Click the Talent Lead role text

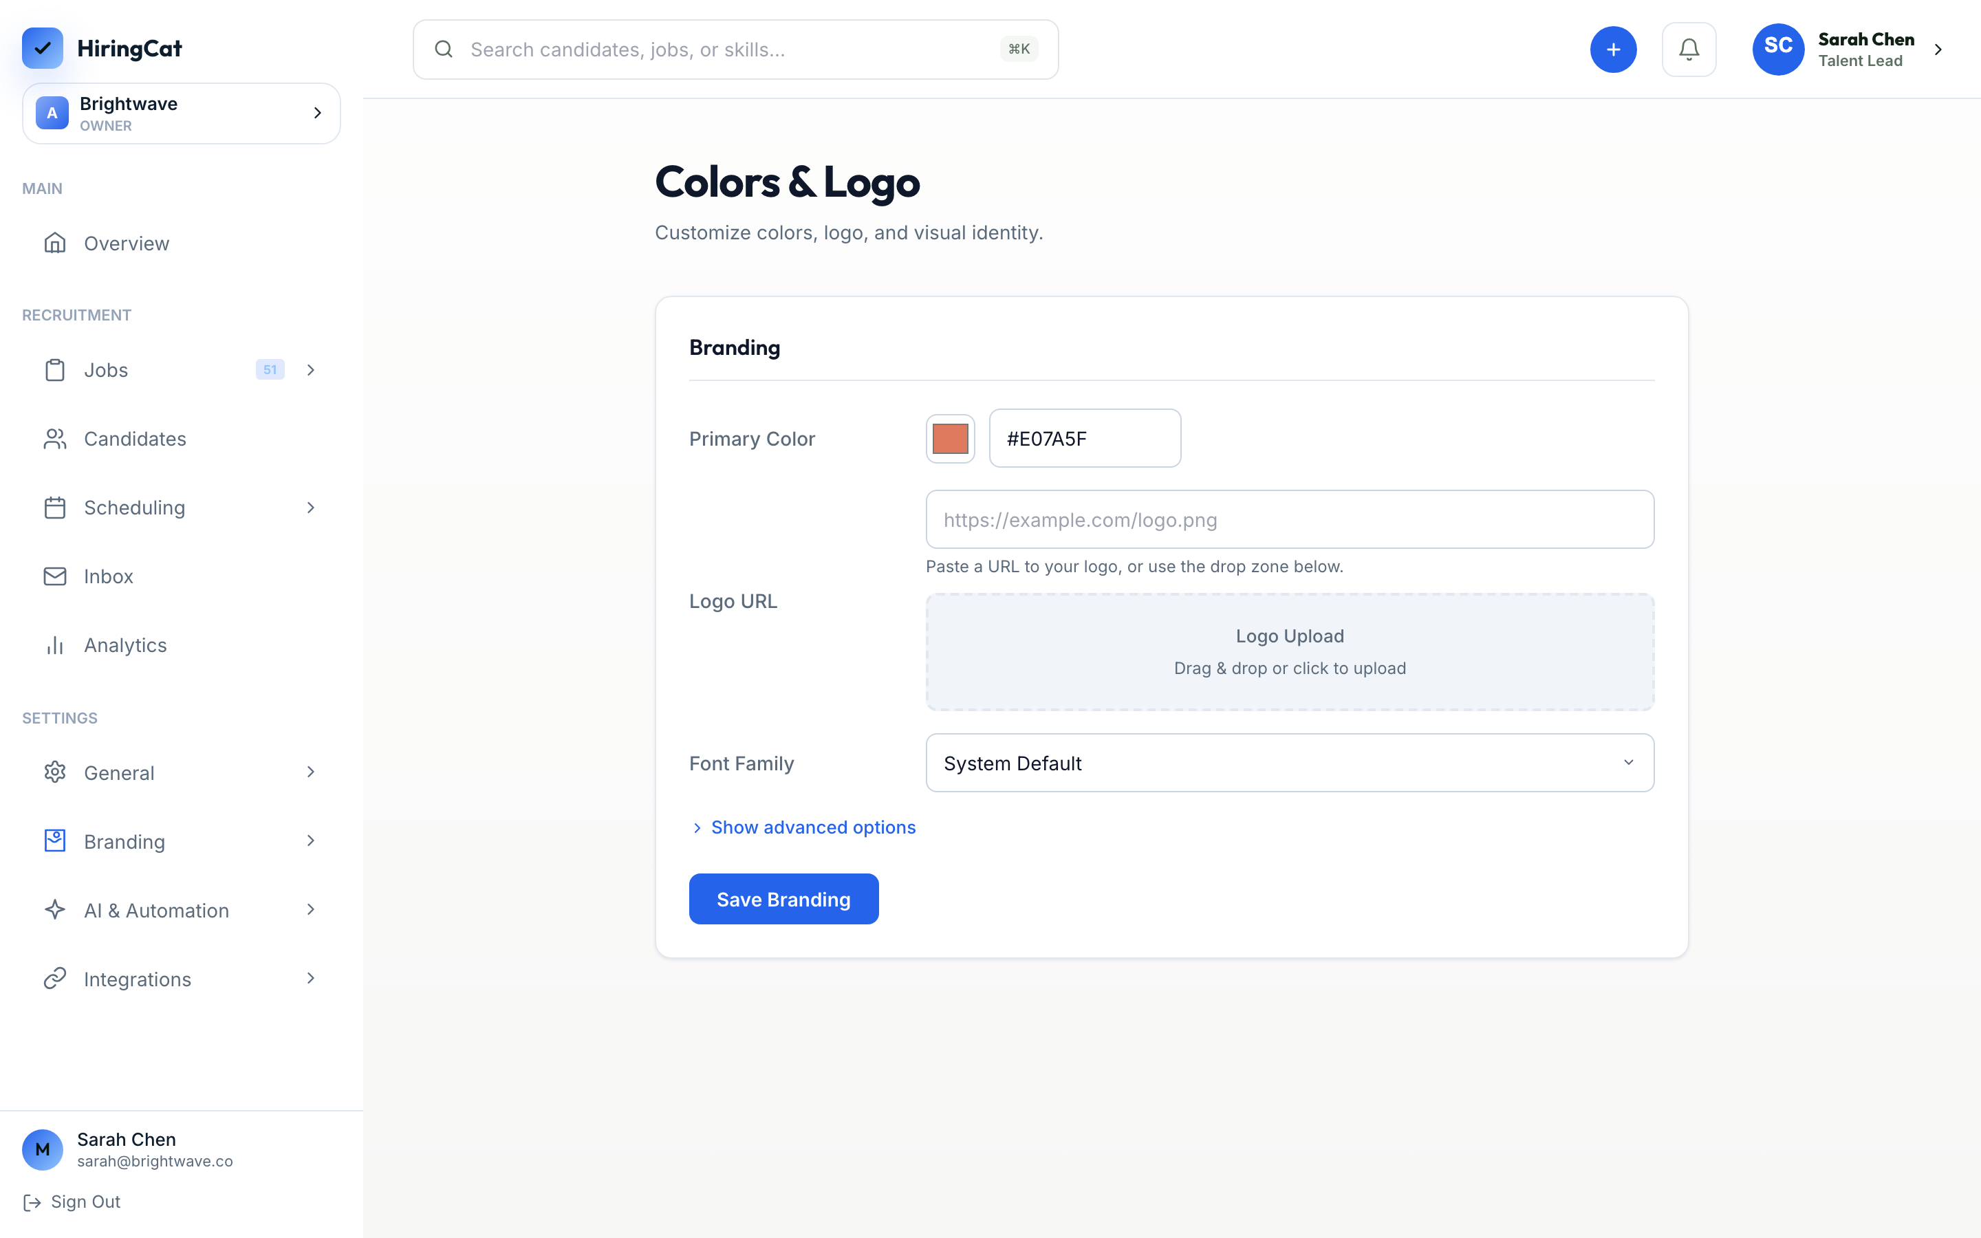[x=1860, y=61]
